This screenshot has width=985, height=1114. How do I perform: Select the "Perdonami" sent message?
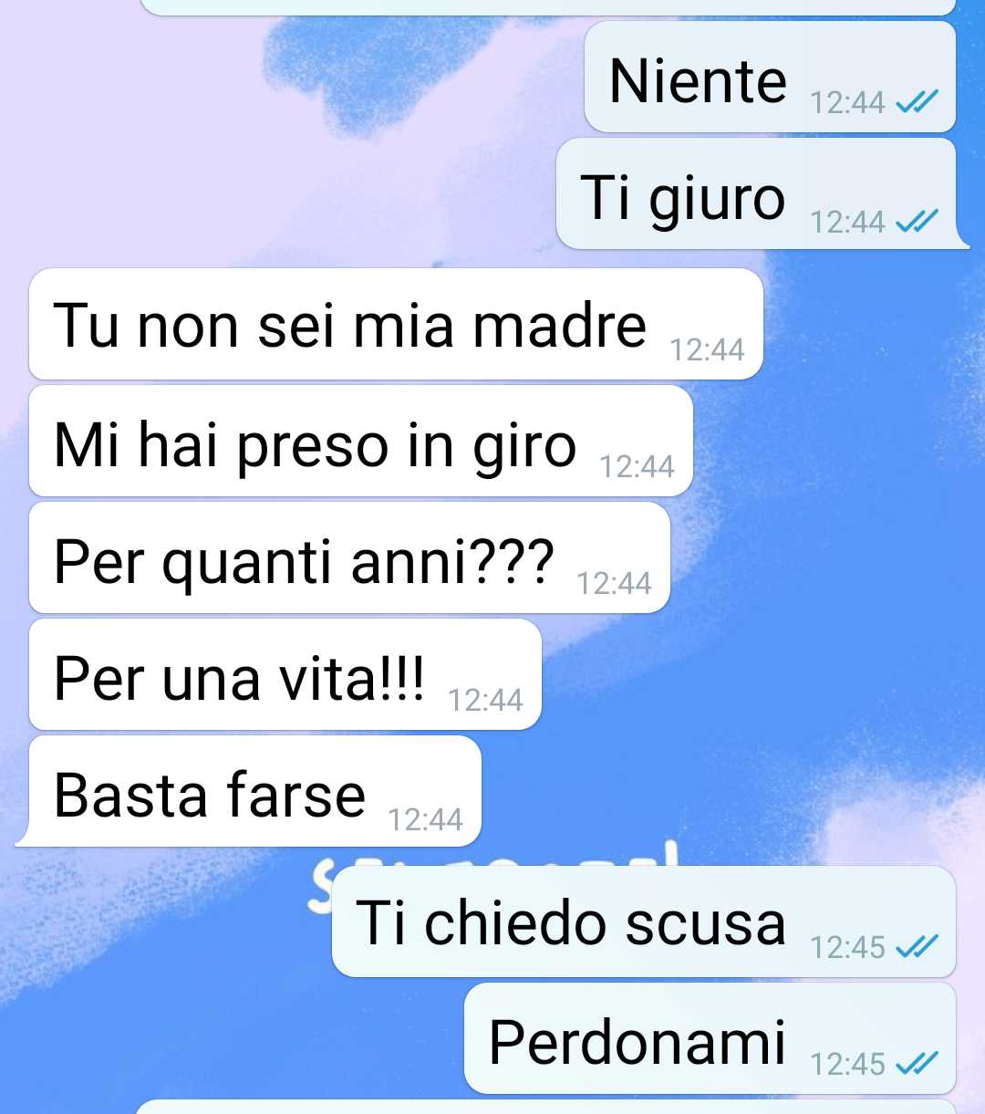coord(710,1038)
